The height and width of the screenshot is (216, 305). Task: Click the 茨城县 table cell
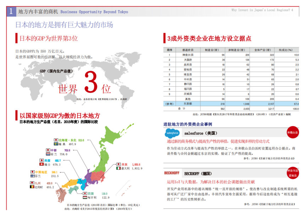[188, 94]
